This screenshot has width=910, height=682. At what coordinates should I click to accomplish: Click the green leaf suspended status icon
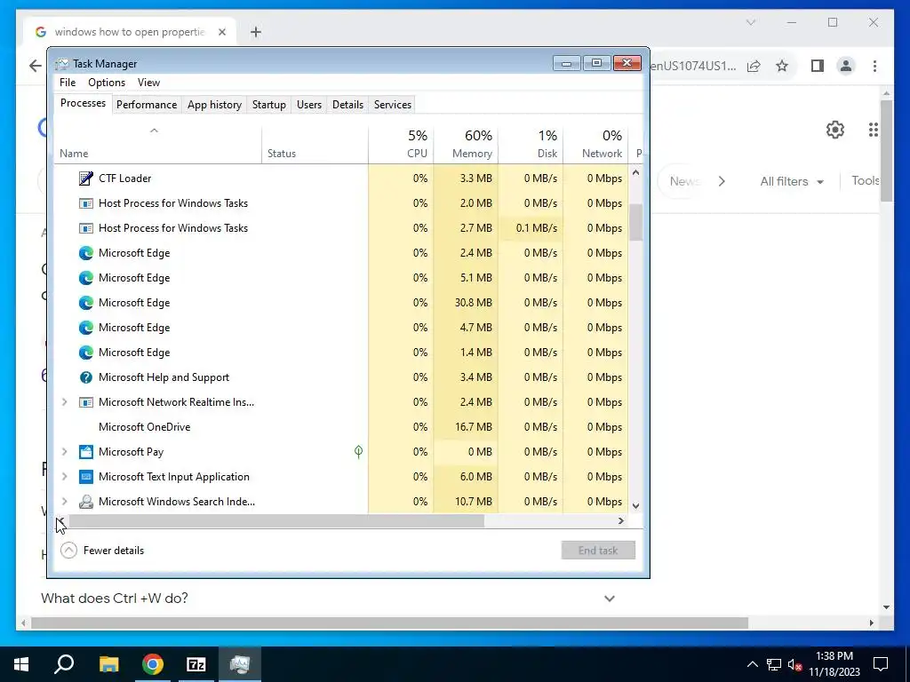359,451
